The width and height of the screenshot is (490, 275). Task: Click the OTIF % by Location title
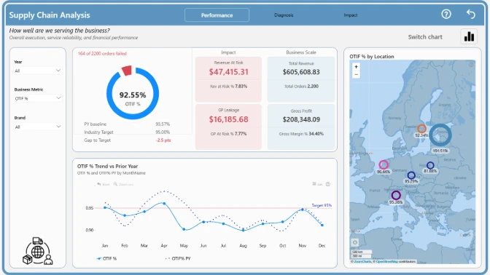point(372,57)
